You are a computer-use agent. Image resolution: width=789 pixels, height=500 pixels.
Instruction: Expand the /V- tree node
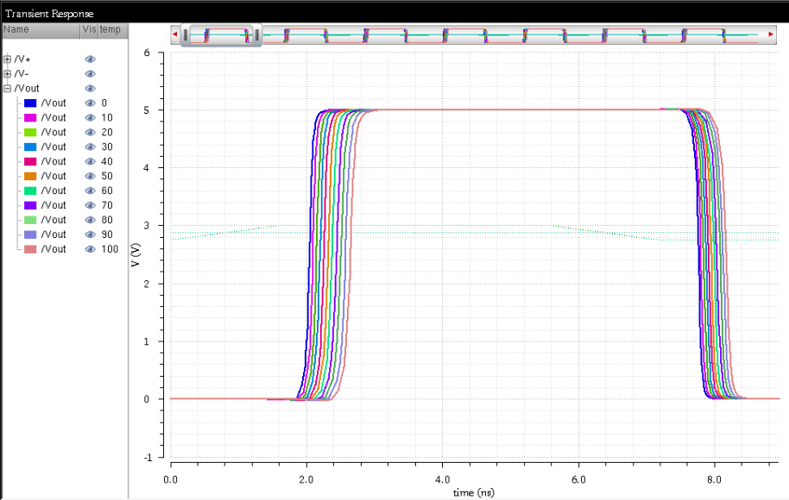6,74
